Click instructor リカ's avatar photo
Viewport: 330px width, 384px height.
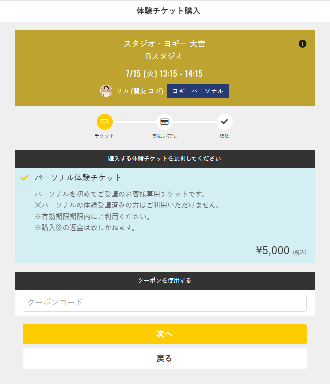106,91
